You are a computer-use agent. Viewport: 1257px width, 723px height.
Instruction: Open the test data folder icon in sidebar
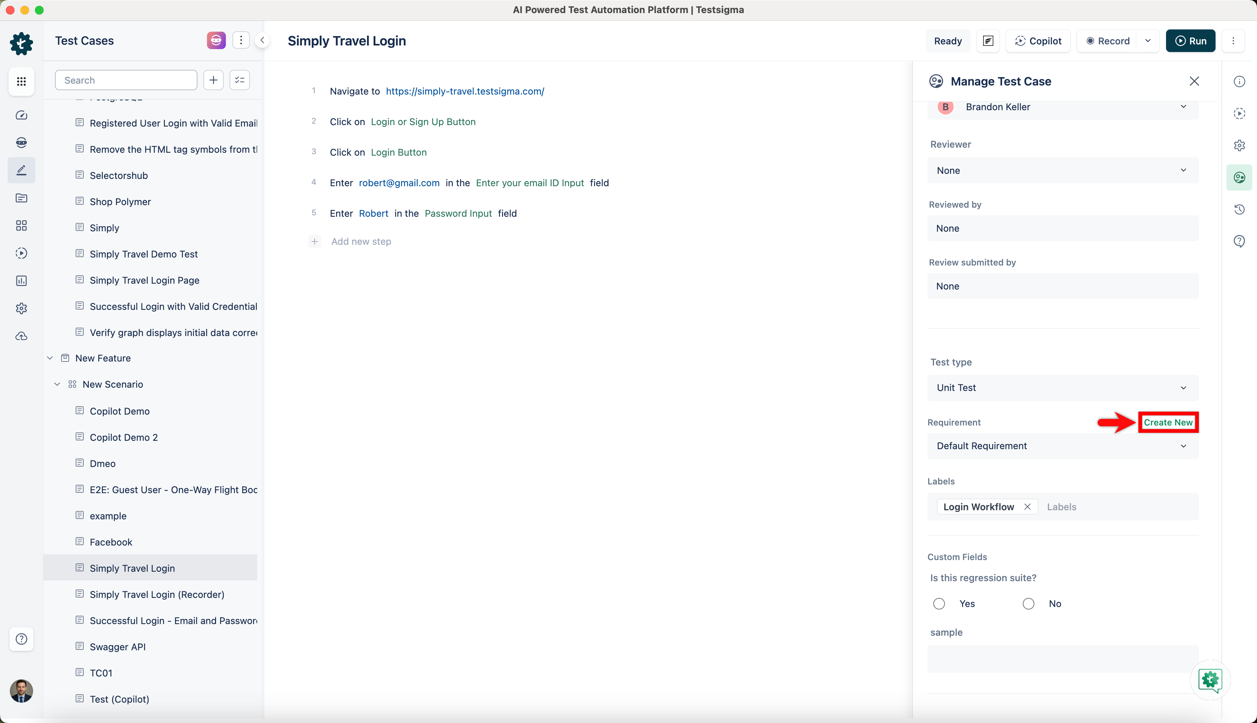coord(21,198)
